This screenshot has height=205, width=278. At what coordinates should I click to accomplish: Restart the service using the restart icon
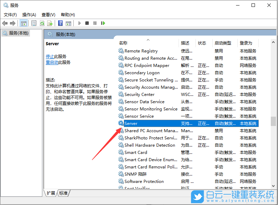point(103,23)
